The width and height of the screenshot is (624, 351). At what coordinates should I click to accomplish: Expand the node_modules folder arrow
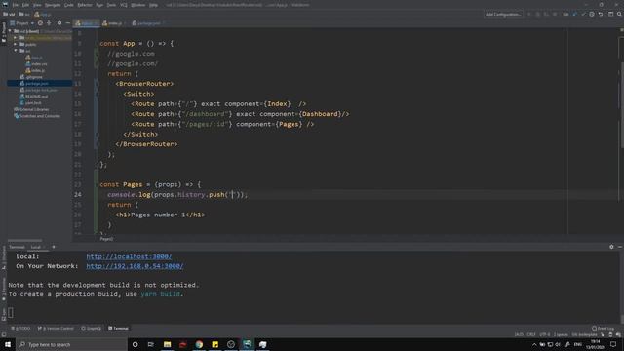pyautogui.click(x=16, y=38)
